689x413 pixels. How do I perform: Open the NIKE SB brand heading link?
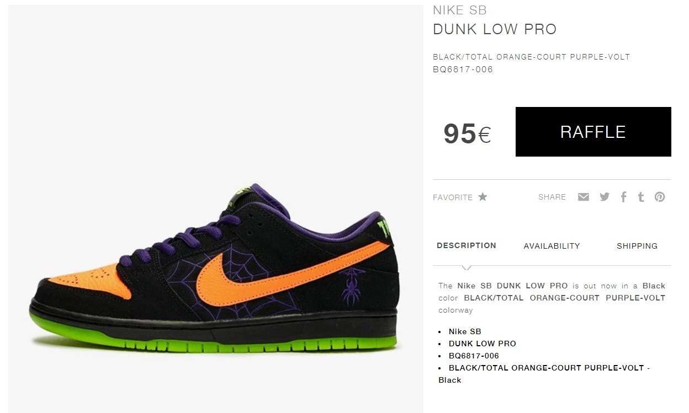pos(460,10)
